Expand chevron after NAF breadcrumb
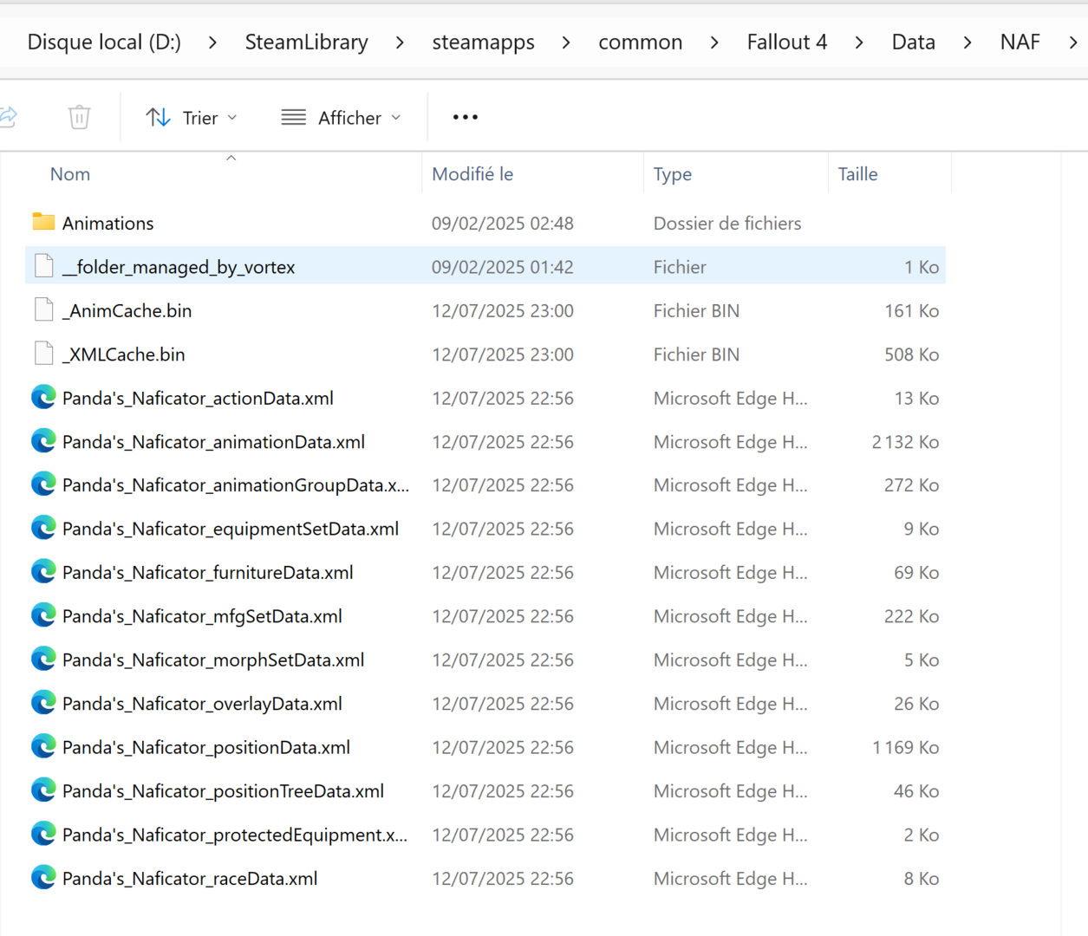This screenshot has width=1088, height=936. pos(1073,42)
